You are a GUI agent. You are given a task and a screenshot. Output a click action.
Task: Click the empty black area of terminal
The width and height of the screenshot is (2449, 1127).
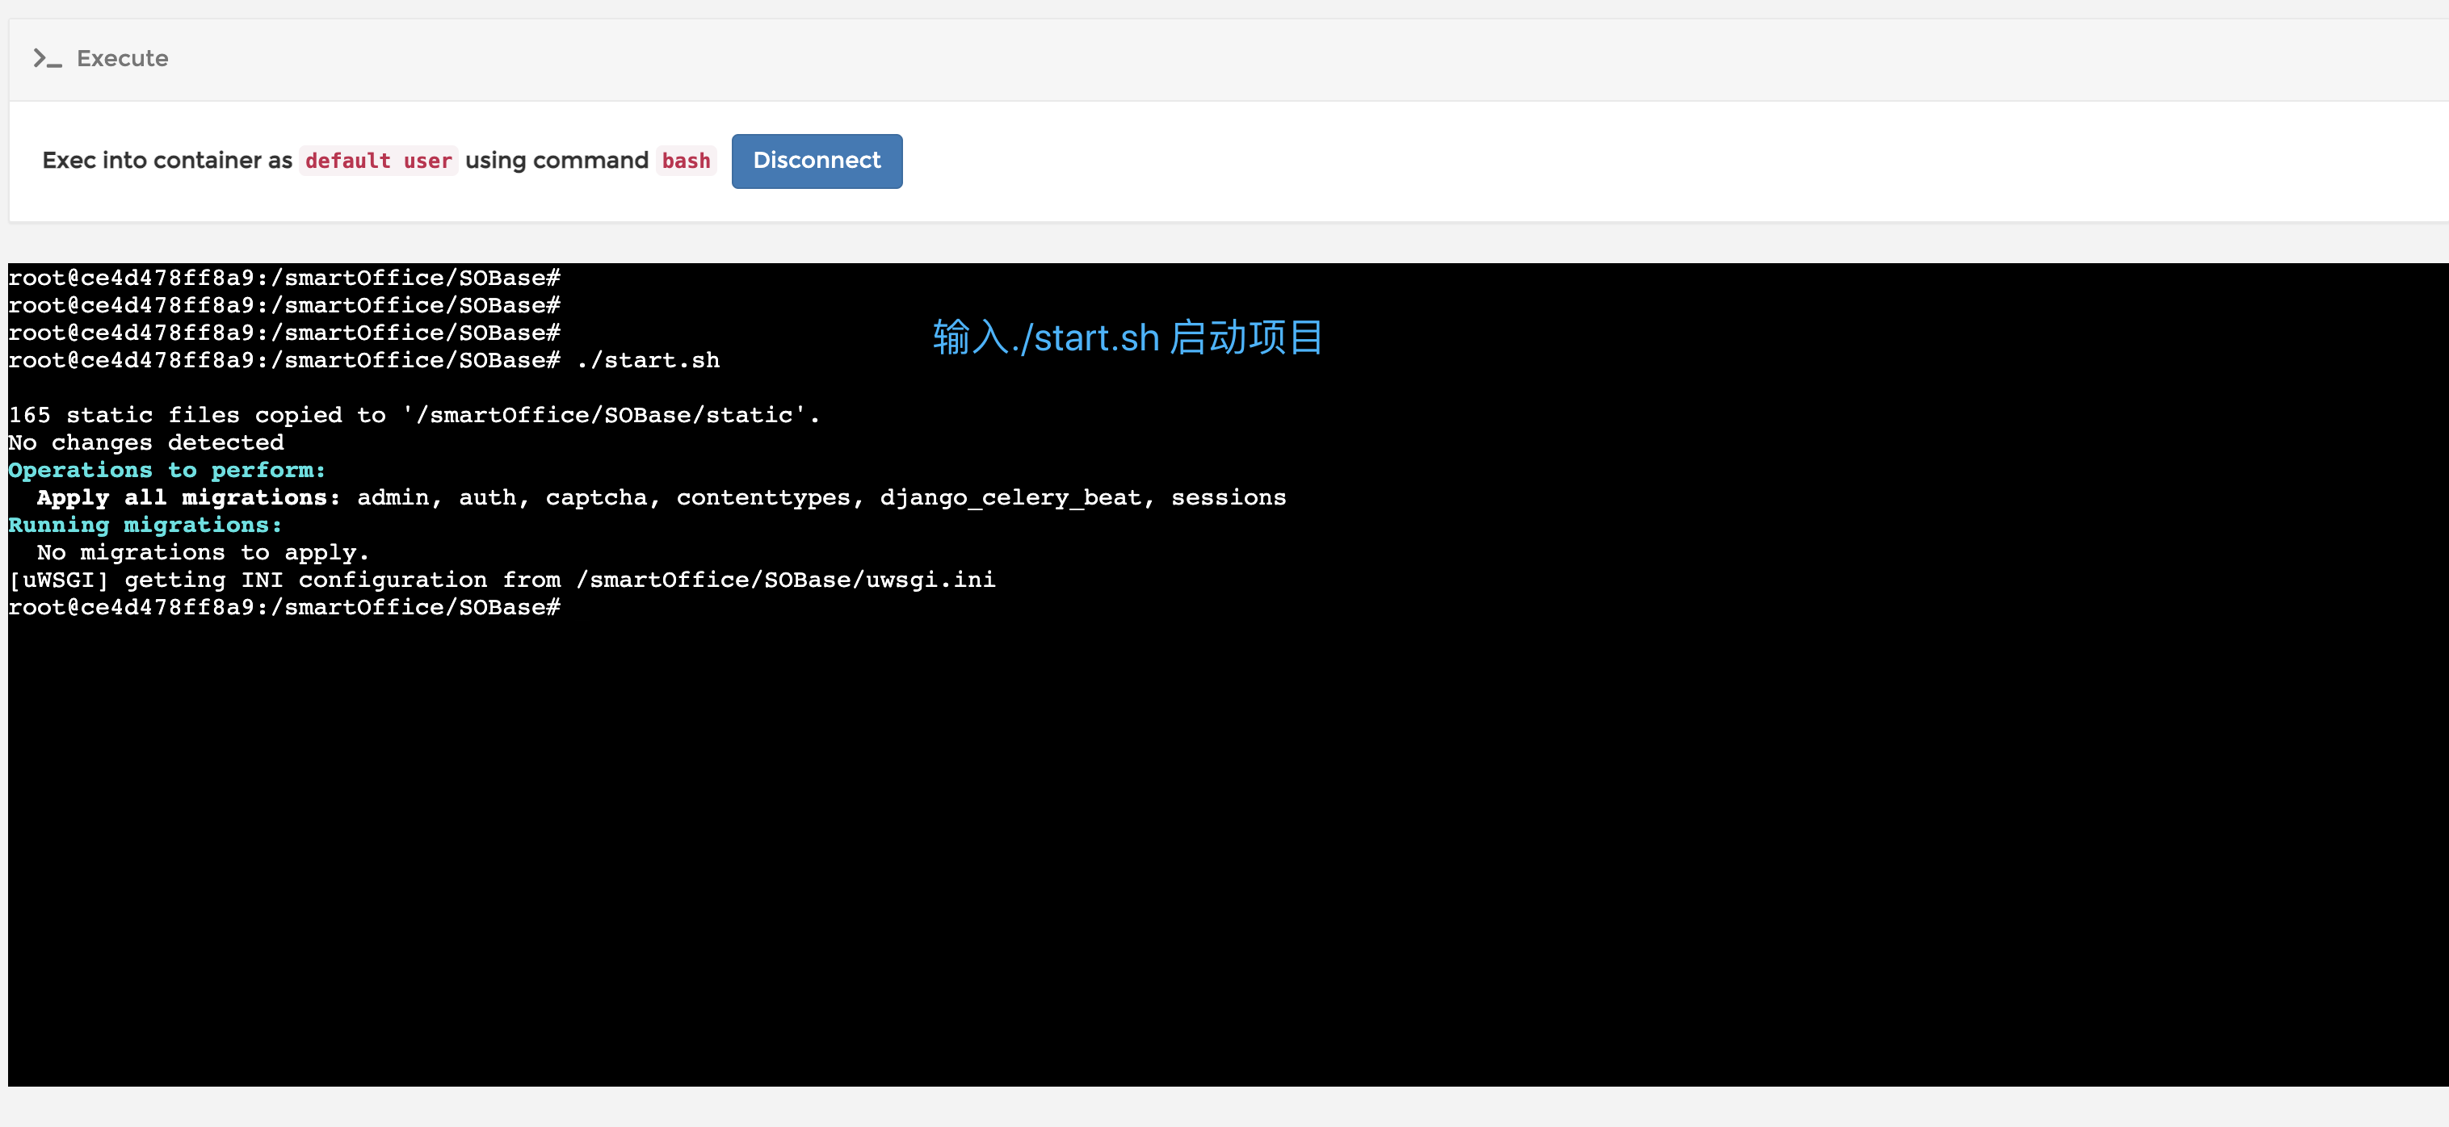[1226, 855]
